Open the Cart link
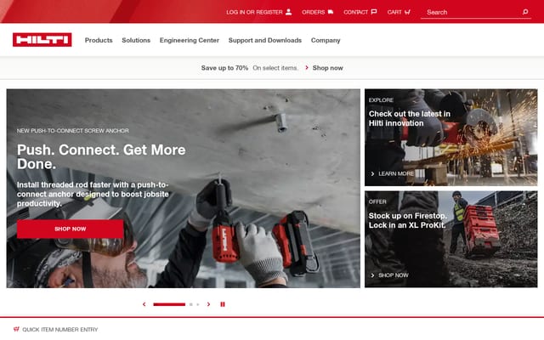The height and width of the screenshot is (340, 544). pyautogui.click(x=399, y=12)
